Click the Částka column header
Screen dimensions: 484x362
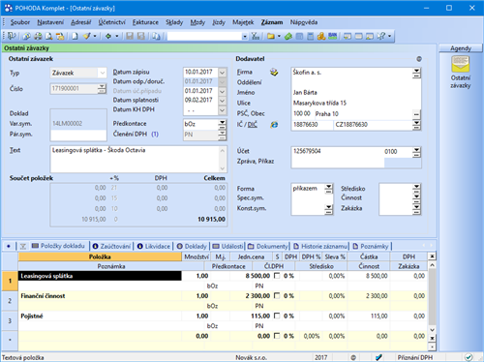click(369, 256)
